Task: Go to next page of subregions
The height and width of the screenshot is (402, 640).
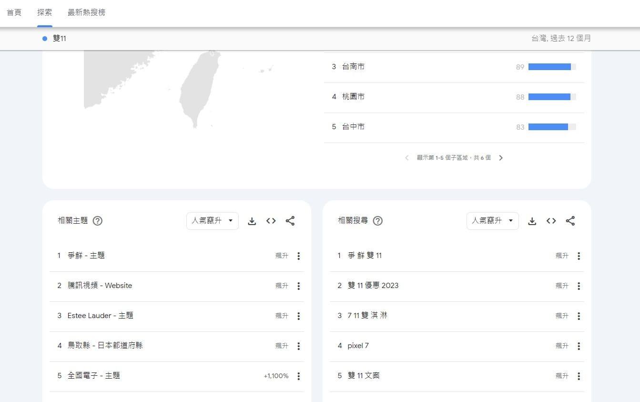Action: [x=501, y=158]
